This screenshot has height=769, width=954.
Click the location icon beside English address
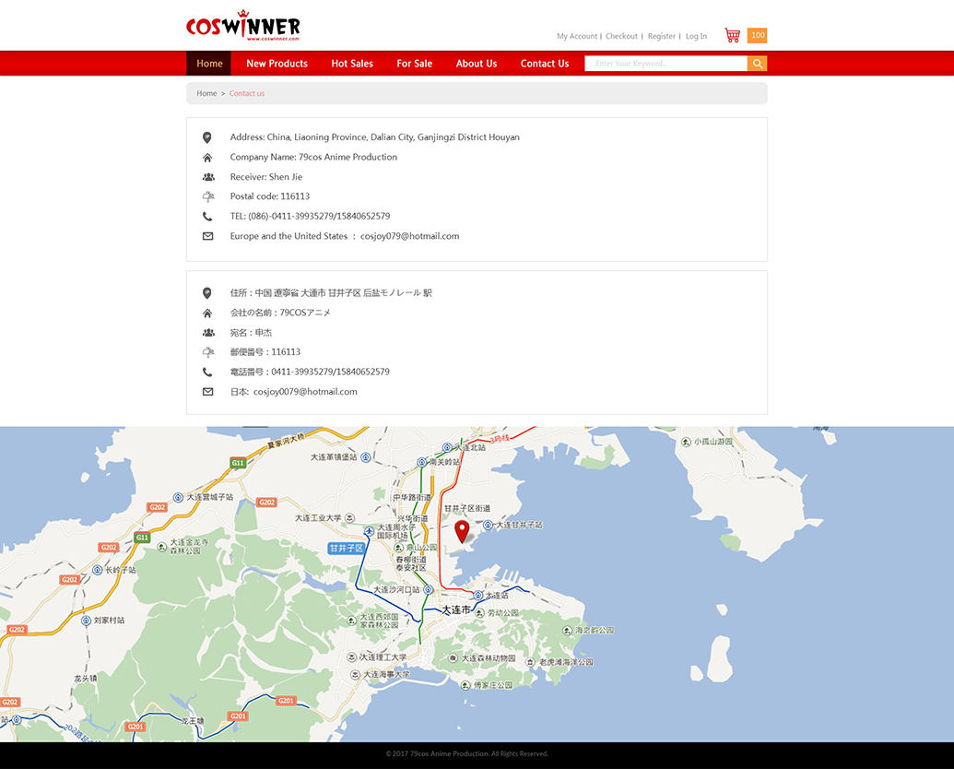click(207, 137)
